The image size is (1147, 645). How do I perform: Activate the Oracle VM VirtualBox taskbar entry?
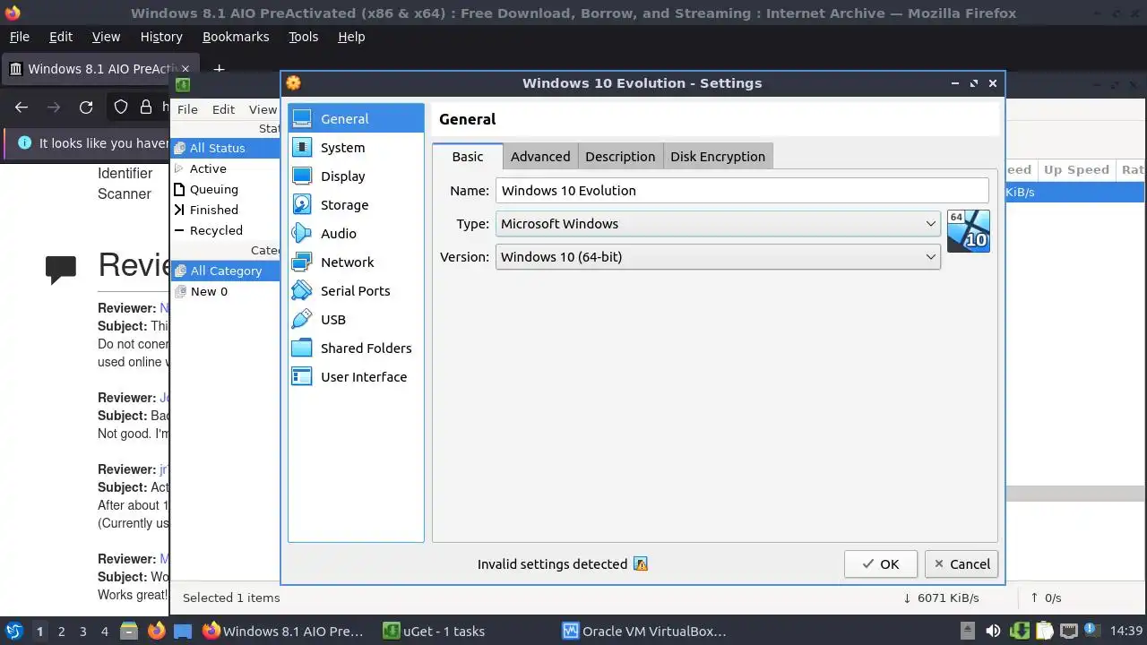(x=643, y=631)
